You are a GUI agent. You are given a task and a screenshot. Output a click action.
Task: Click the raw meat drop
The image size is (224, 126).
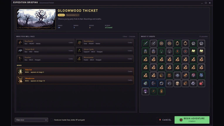[201, 83]
